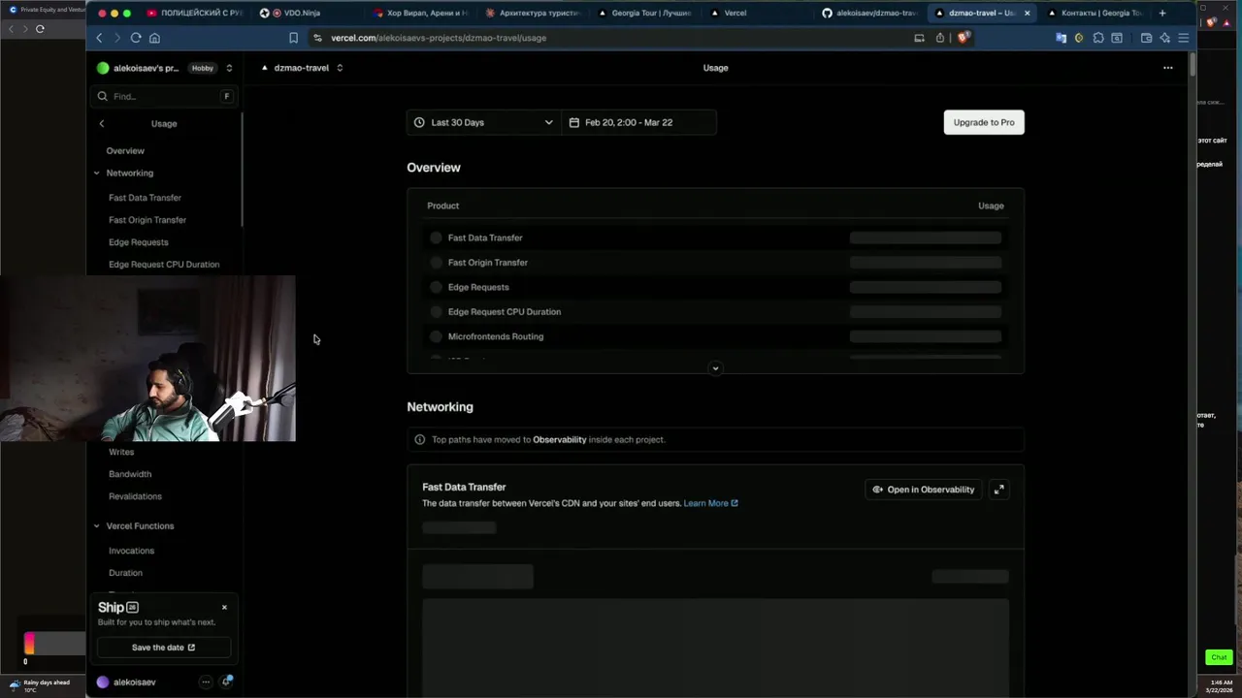Open the Last 30 Days range dropdown
This screenshot has width=1242, height=698.
483,122
